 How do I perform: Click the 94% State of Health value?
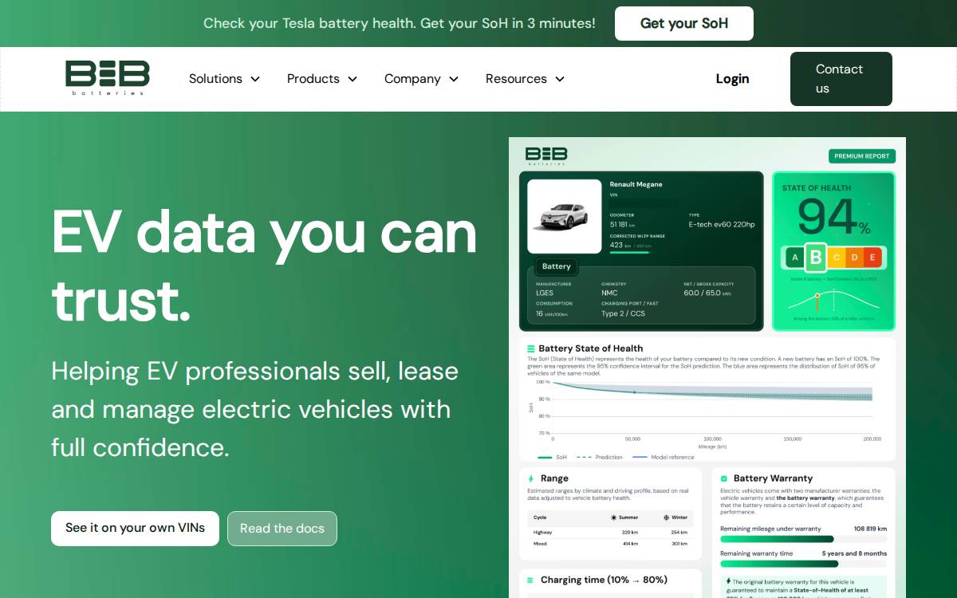tap(833, 217)
